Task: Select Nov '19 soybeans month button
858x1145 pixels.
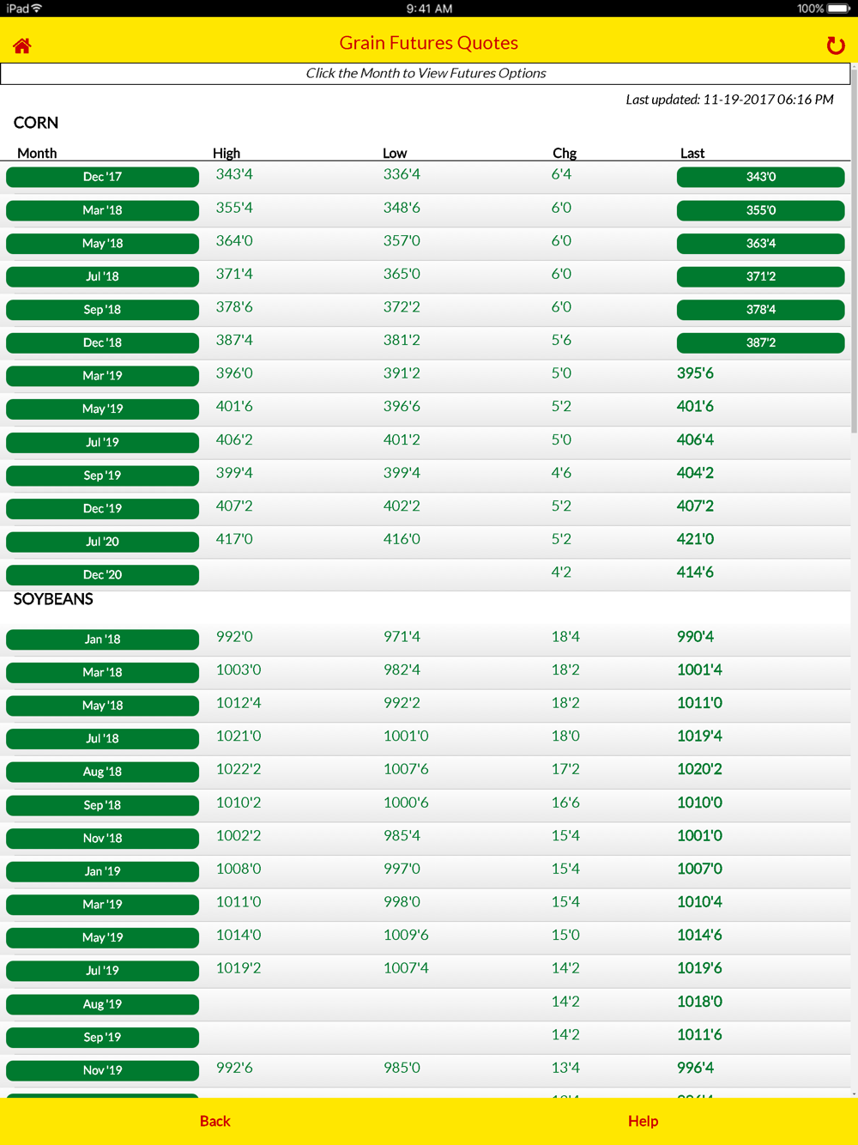Action: click(102, 1070)
